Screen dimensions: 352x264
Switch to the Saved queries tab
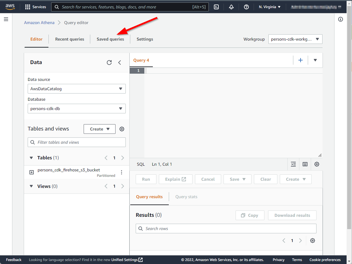110,39
